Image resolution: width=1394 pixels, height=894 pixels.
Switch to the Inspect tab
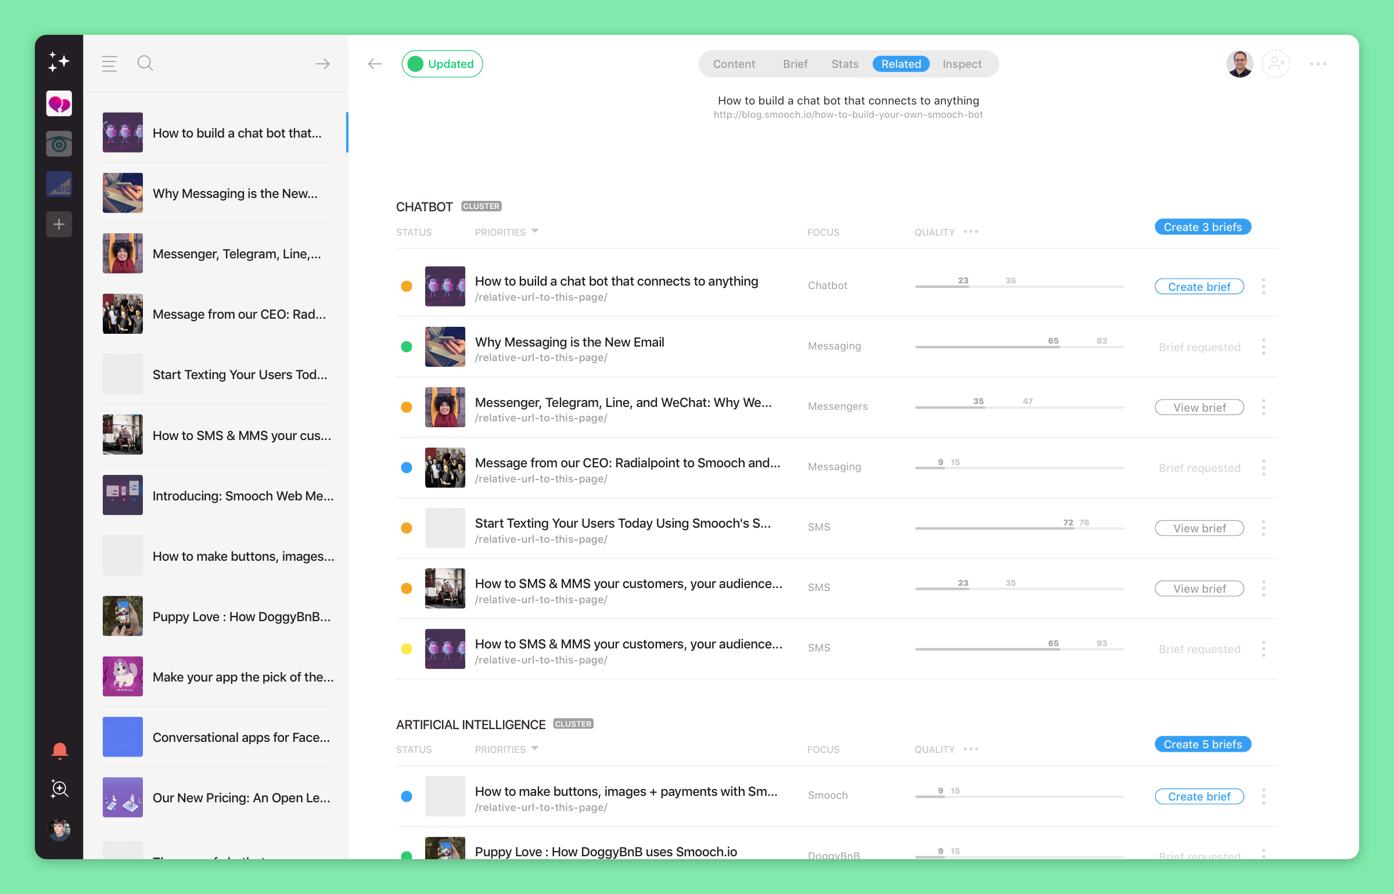point(962,64)
